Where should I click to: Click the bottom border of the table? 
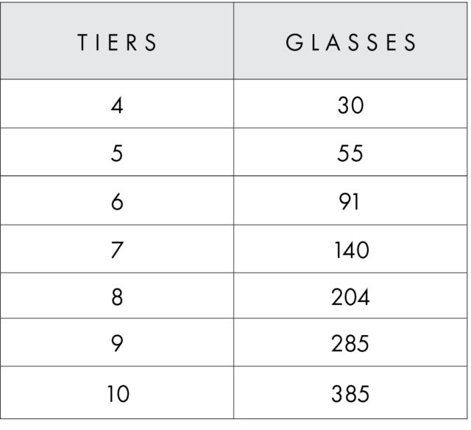click(x=234, y=418)
